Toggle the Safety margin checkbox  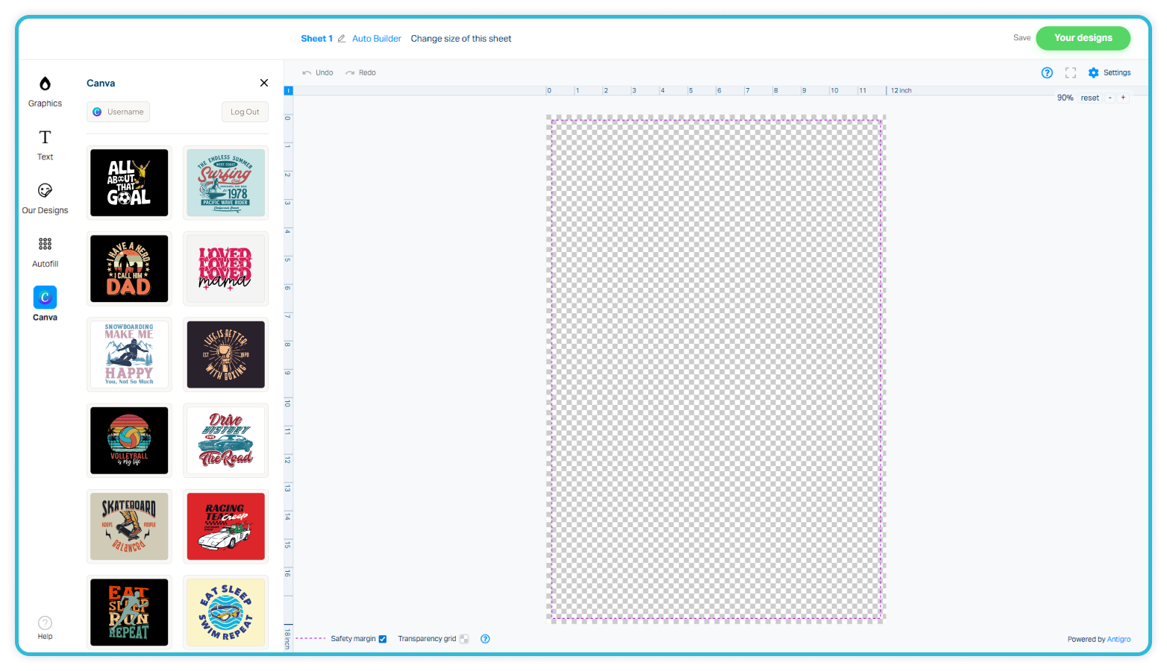383,639
